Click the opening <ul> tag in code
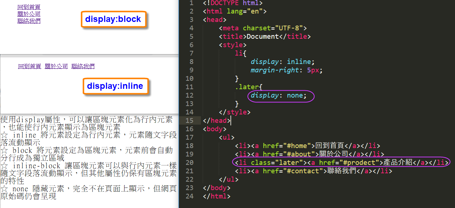The width and height of the screenshot is (455, 208). point(226,137)
